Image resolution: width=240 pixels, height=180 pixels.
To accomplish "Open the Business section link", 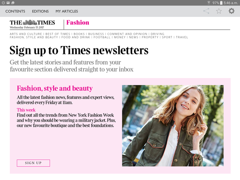I will pos(96,34).
